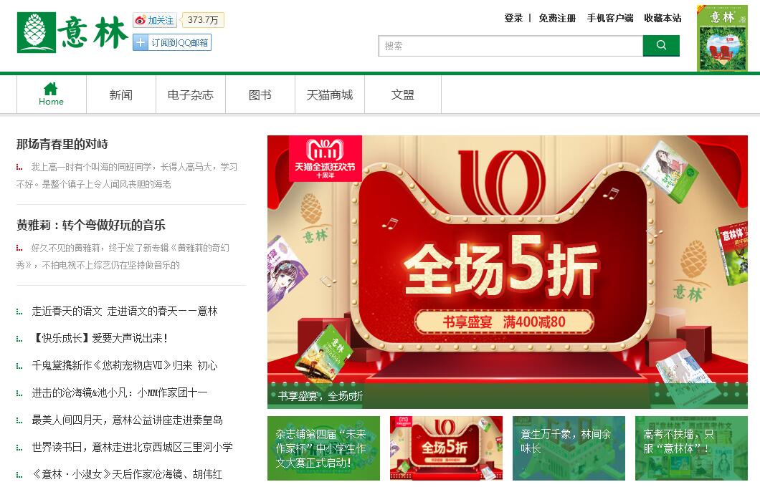Follow on Weibo via 加关注 button

(x=155, y=20)
